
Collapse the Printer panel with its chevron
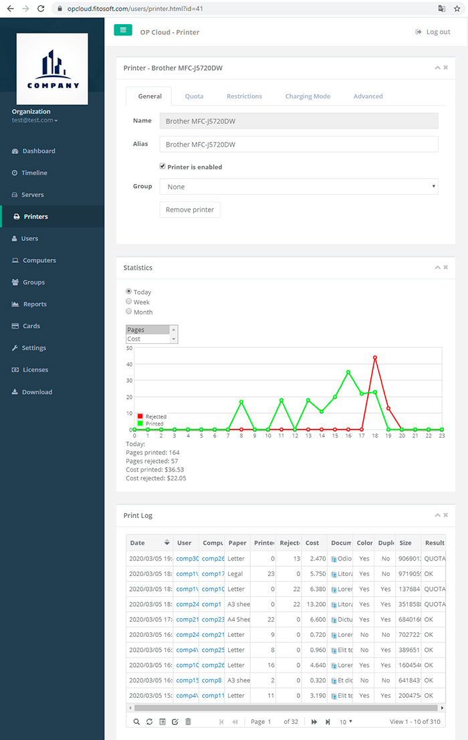point(437,68)
